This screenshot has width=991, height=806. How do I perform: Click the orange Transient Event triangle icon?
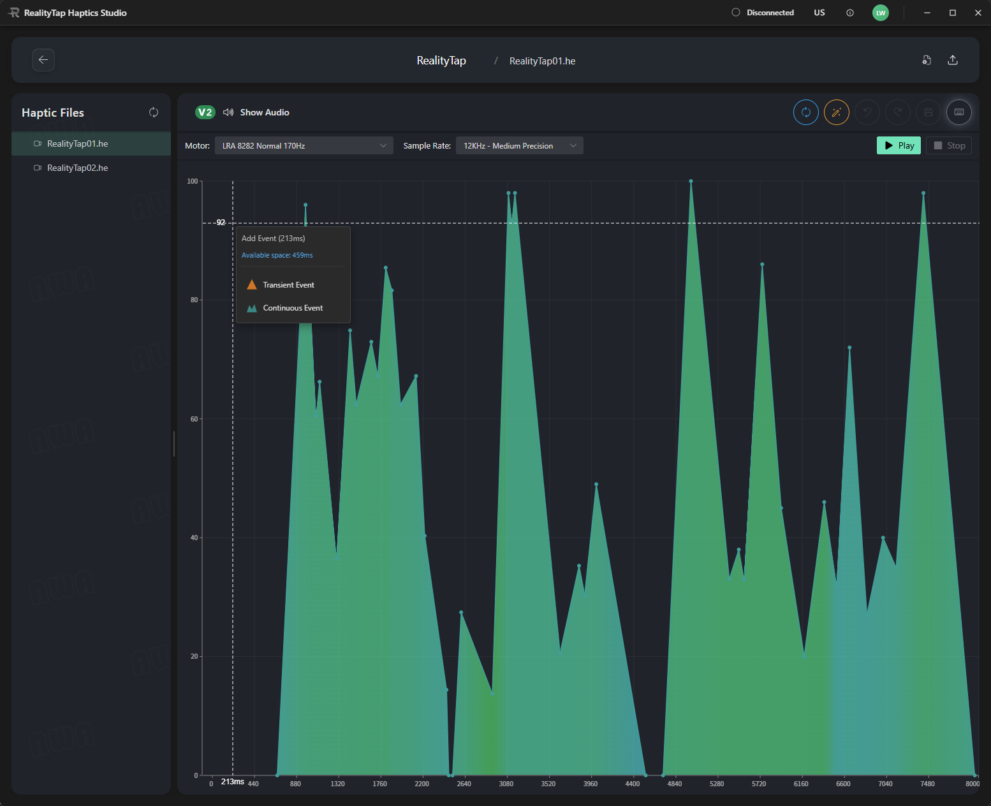(x=252, y=284)
